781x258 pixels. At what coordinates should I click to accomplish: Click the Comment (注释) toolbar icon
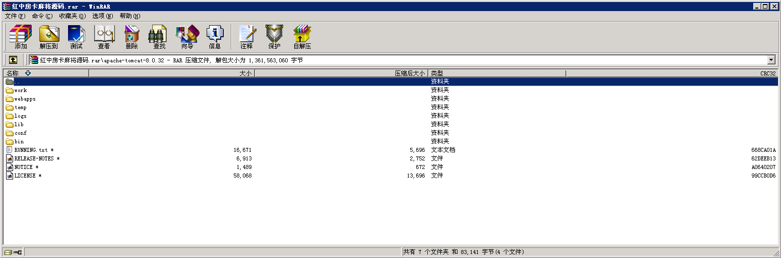pyautogui.click(x=246, y=37)
